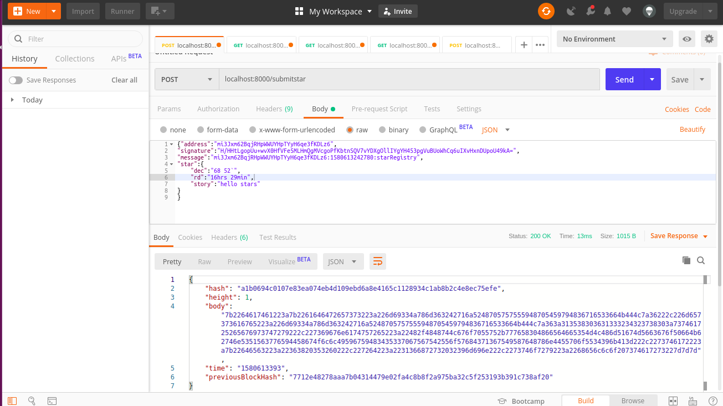The width and height of the screenshot is (723, 406).
Task: Select the form-data body radio
Action: (201, 130)
